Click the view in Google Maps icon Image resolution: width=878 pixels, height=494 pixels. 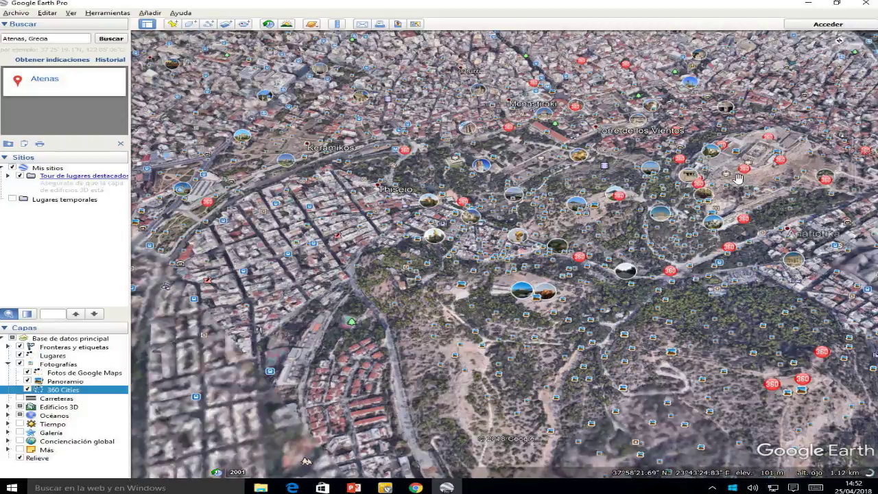coord(415,24)
